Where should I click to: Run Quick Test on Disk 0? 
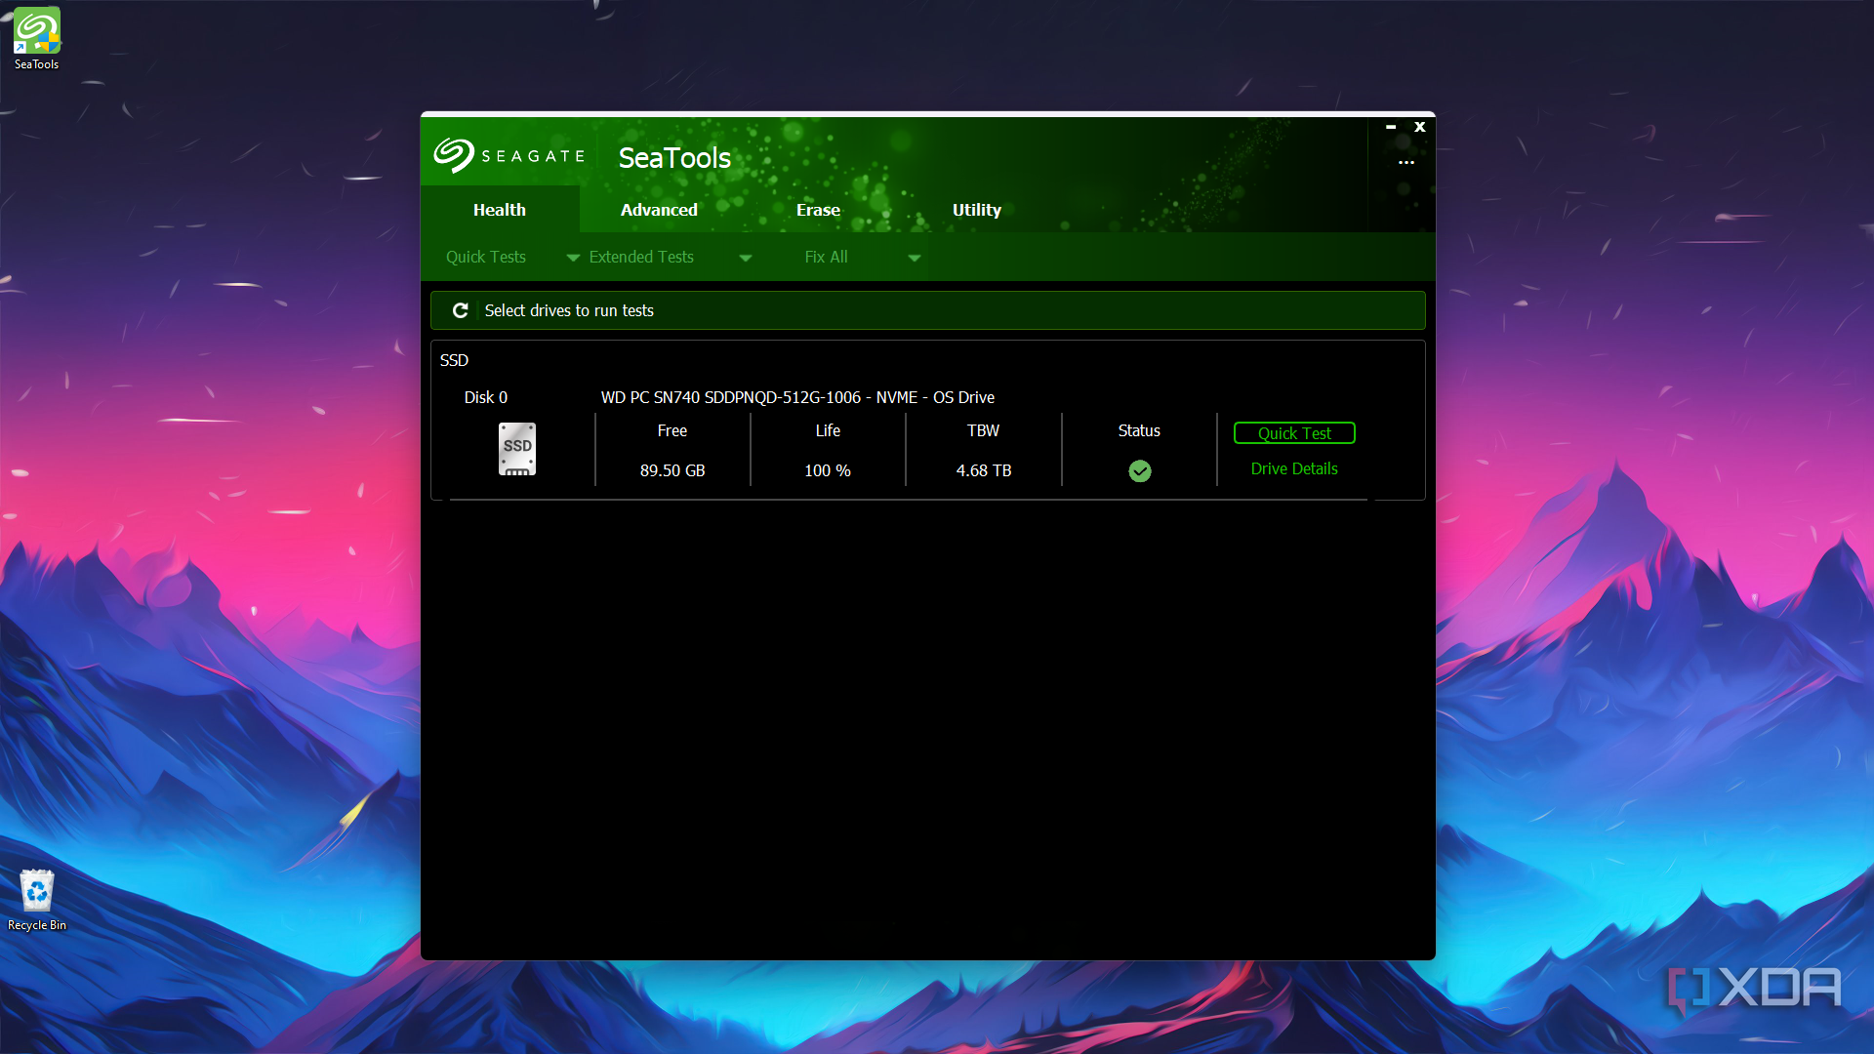click(x=1294, y=433)
